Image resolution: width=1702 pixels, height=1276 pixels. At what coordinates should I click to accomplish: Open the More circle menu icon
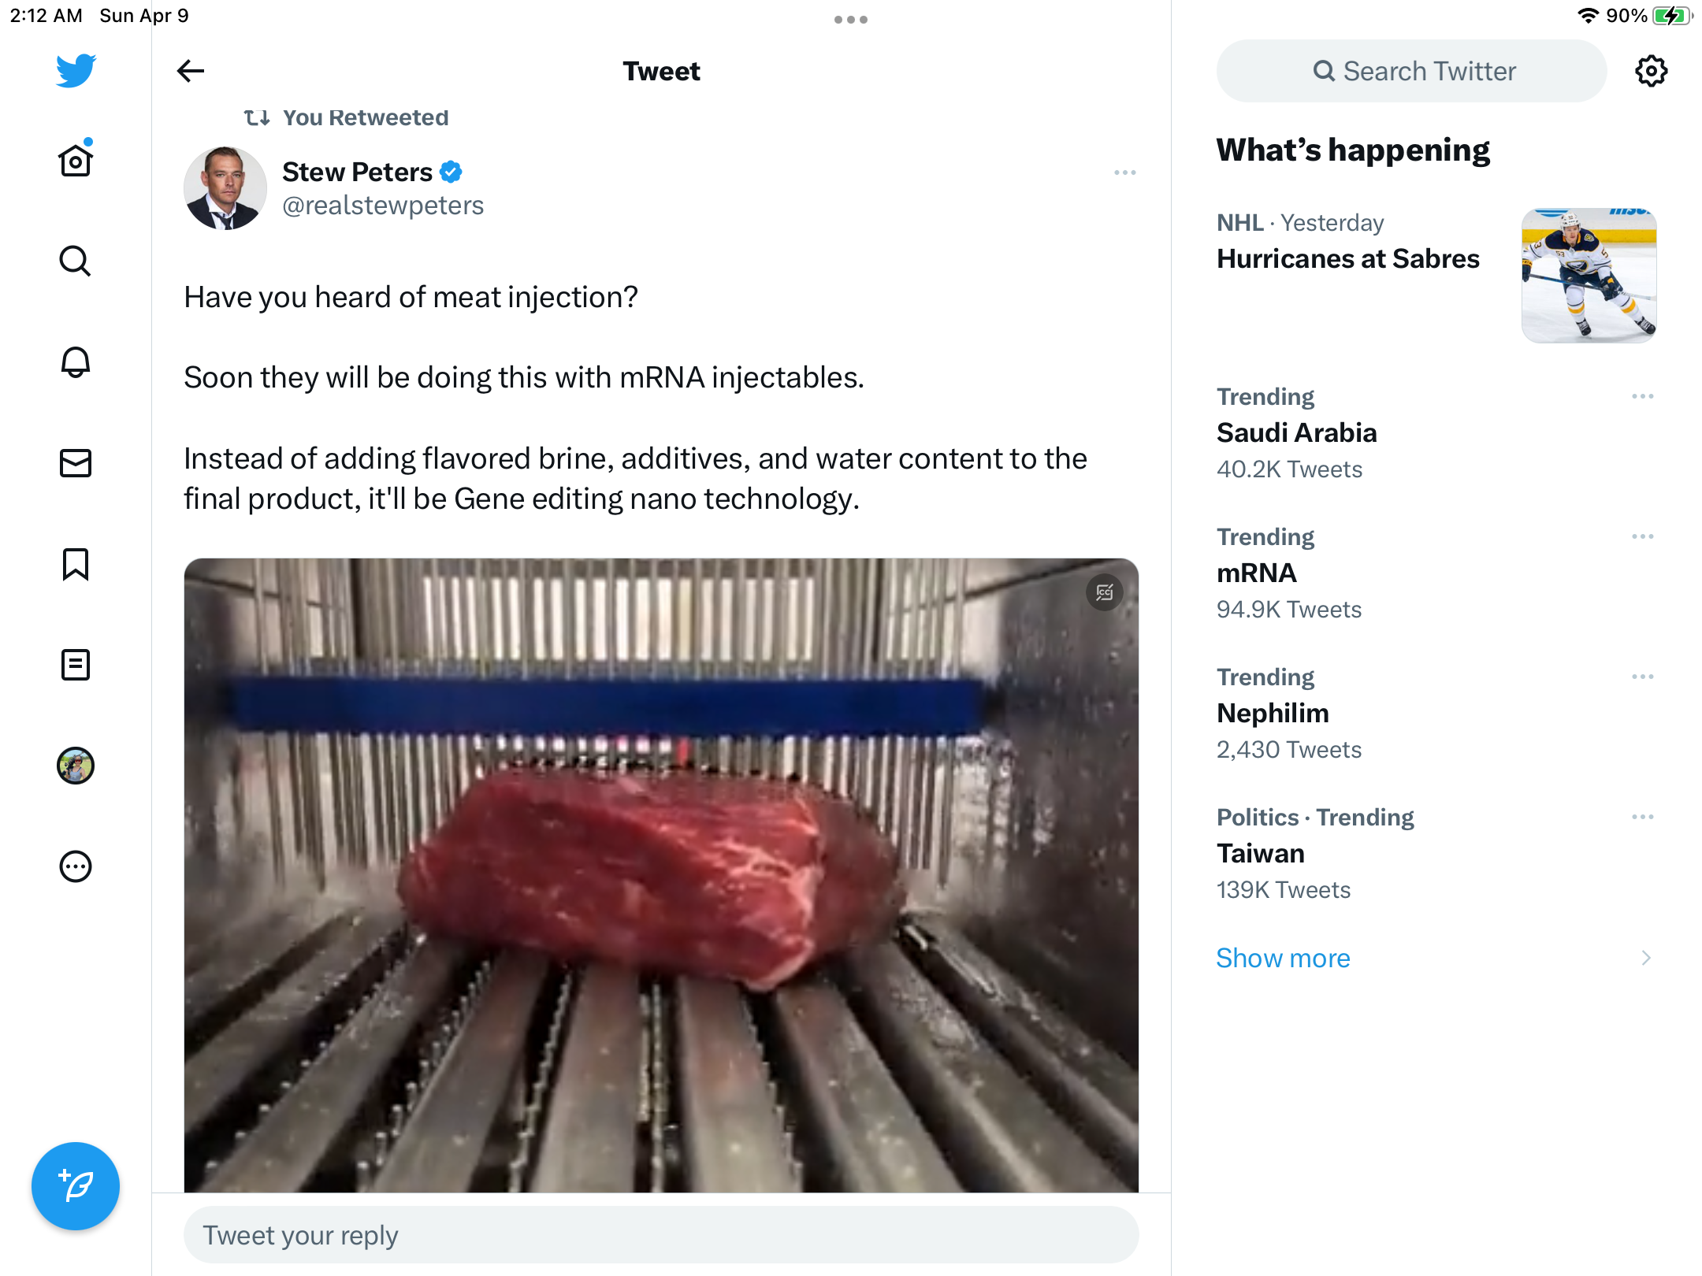(x=76, y=866)
